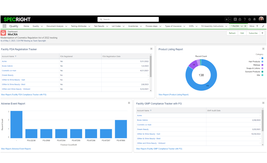Viewport: 267px width, 163px height.
Task: Expand the Facility GMP Compliance Tracker widget
Action: click(263, 103)
